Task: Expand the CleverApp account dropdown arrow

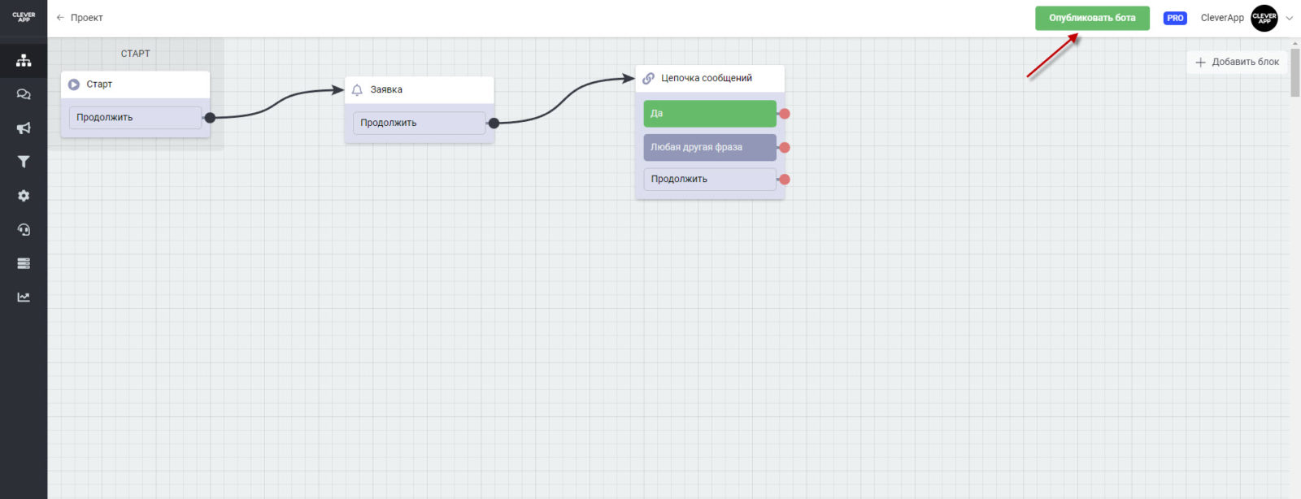Action: [1289, 18]
